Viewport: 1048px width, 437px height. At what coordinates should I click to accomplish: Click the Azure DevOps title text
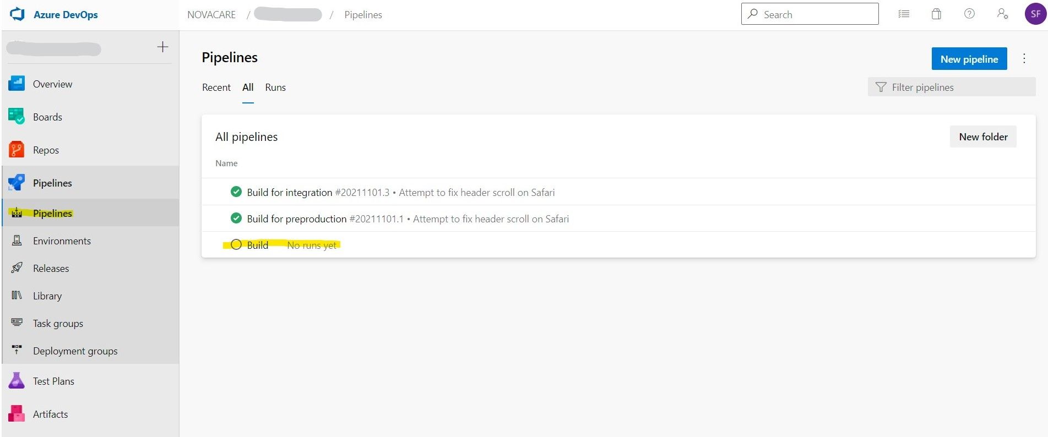point(66,15)
